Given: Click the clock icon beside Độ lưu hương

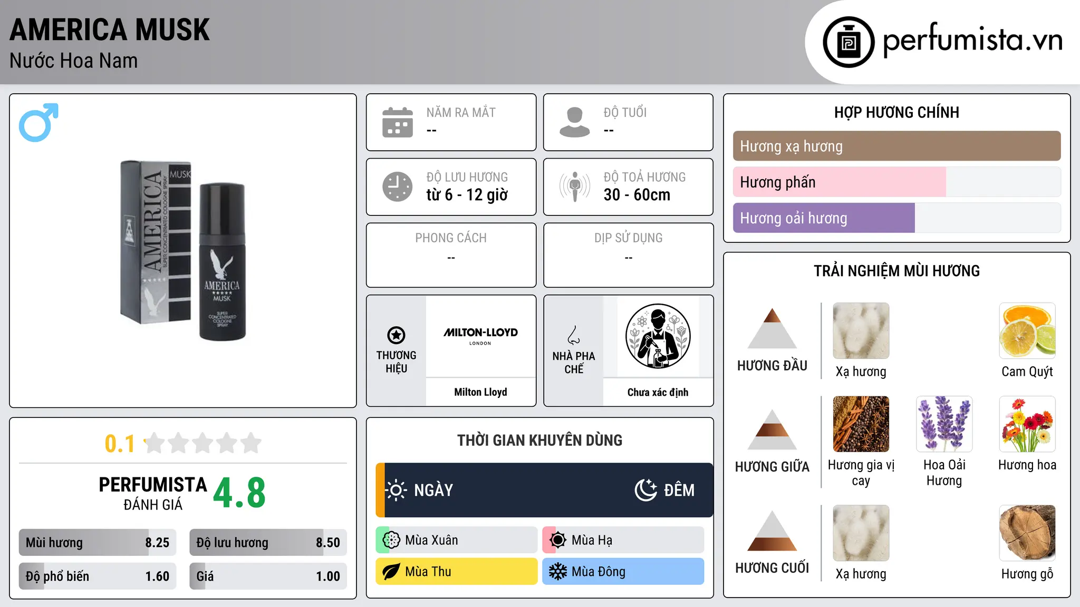Looking at the screenshot, I should [398, 187].
